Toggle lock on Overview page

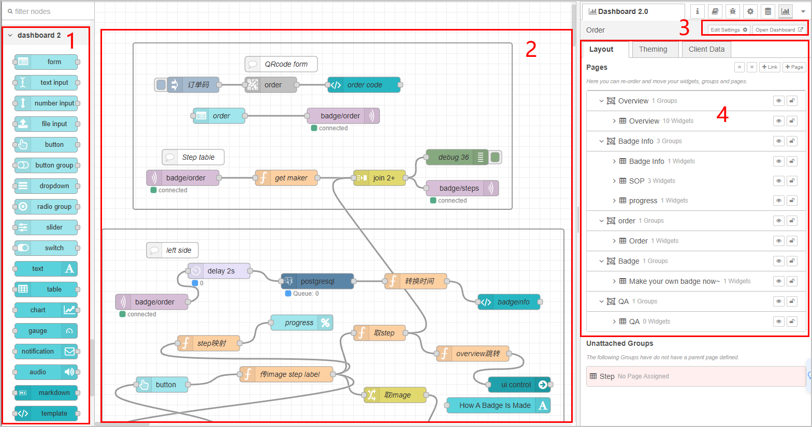pos(792,101)
